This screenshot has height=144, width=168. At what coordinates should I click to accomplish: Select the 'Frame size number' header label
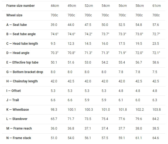tap(21, 6)
